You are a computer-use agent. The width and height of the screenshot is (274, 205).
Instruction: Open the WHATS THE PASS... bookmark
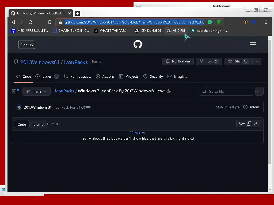111,31
